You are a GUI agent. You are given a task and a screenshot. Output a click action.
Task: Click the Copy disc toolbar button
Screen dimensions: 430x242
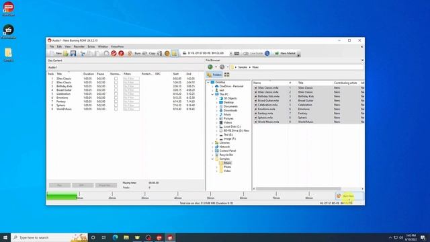pos(149,53)
